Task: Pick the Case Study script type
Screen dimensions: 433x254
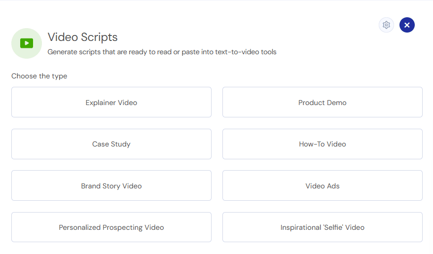Action: pyautogui.click(x=111, y=144)
